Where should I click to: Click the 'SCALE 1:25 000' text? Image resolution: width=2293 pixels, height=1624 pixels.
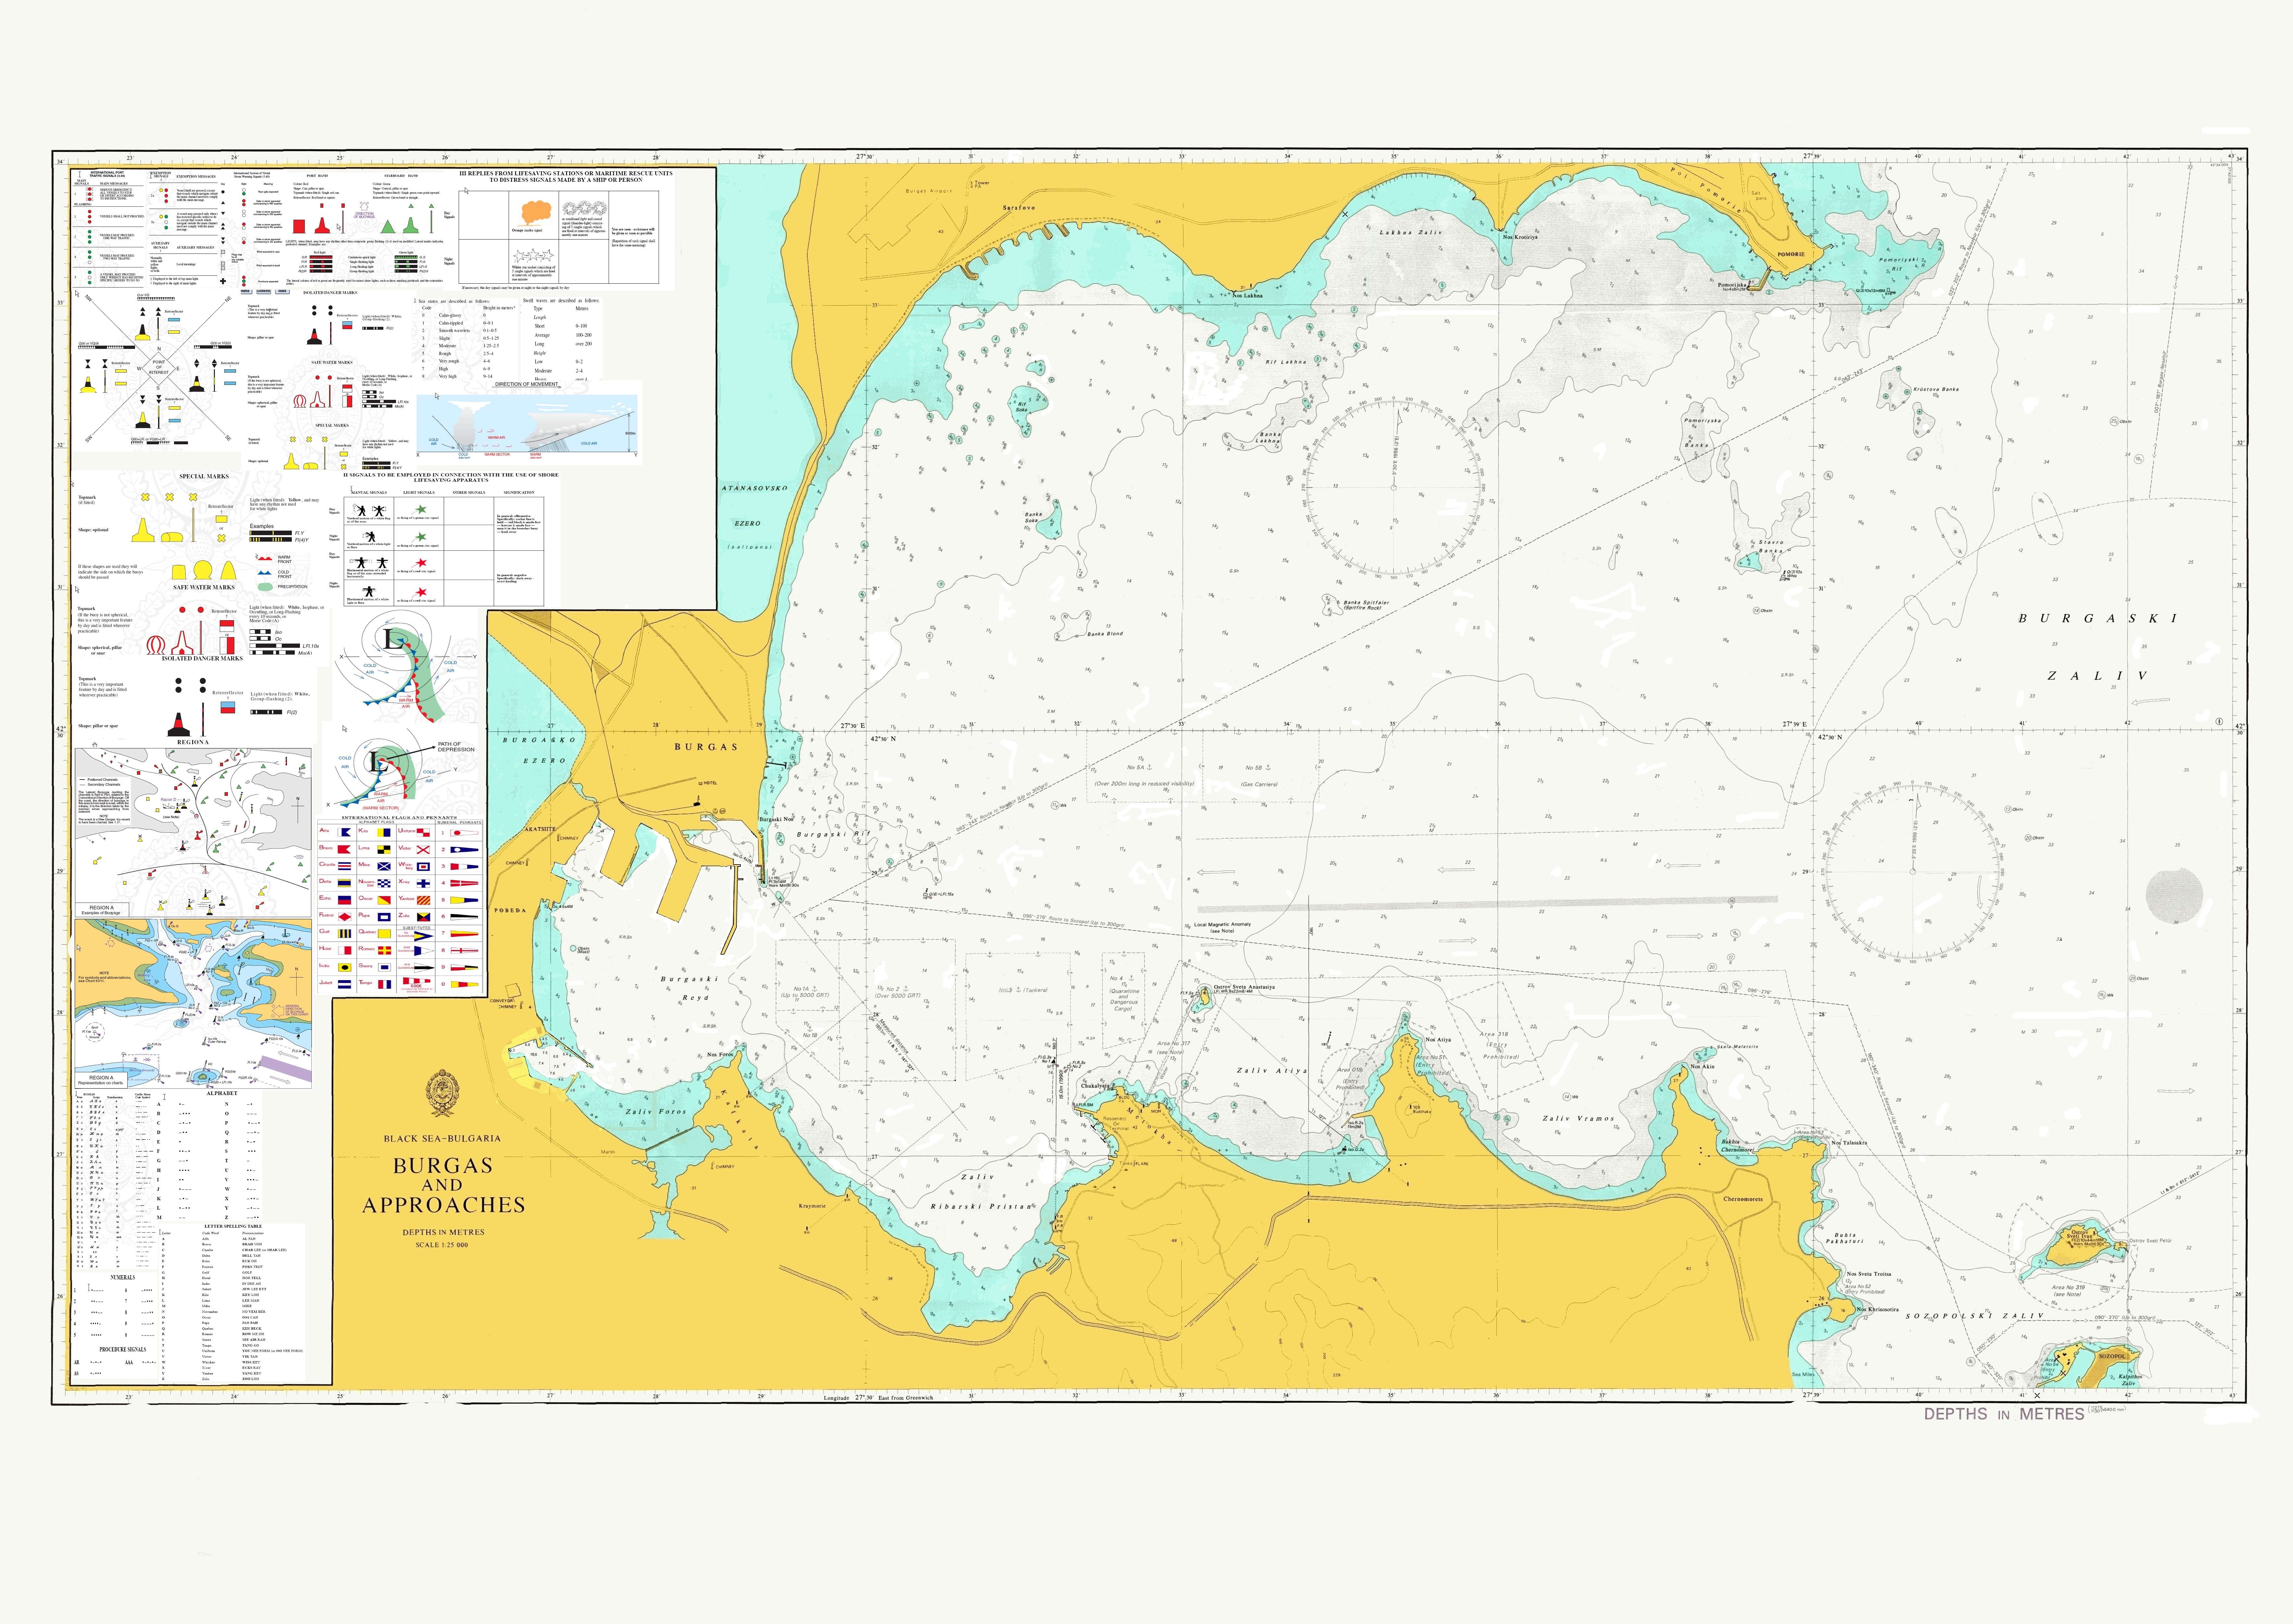(x=442, y=1245)
